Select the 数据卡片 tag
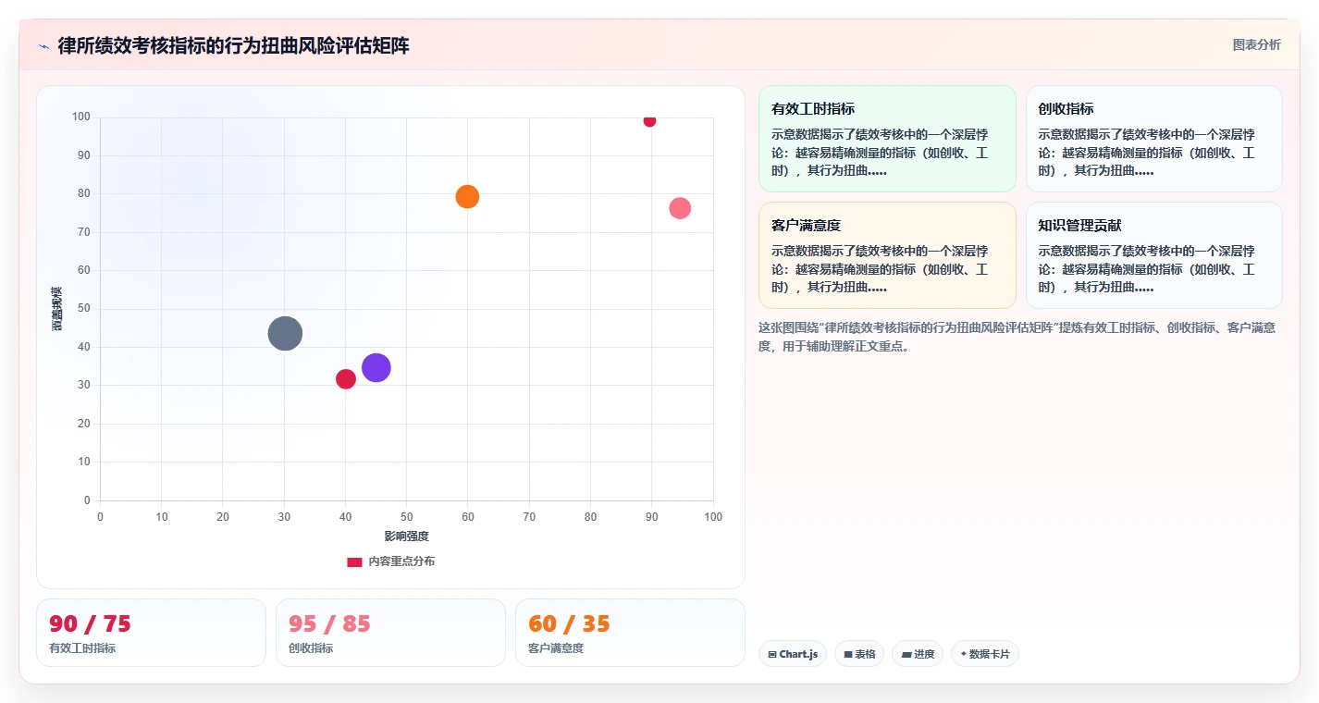The height and width of the screenshot is (703, 1319). [x=984, y=654]
